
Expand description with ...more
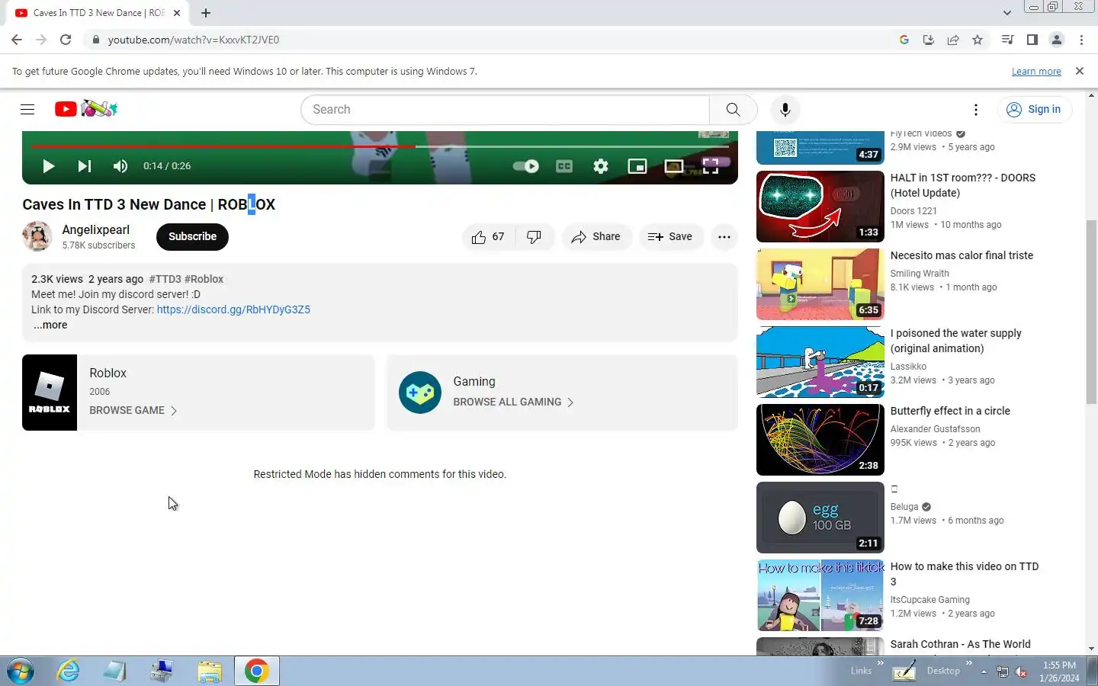(x=50, y=325)
